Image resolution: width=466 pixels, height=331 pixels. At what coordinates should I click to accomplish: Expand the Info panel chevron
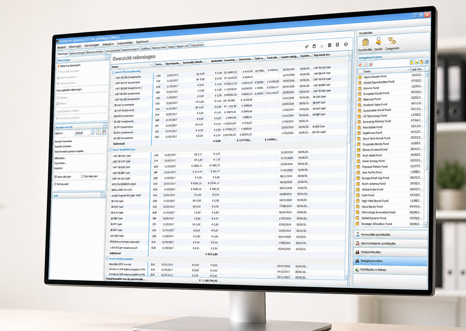click(103, 195)
